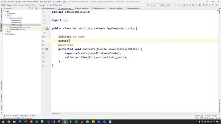Click the MainActivity breadcrumb in navigation bar
Viewport: 221px width, 124px height.
[x=57, y=5]
